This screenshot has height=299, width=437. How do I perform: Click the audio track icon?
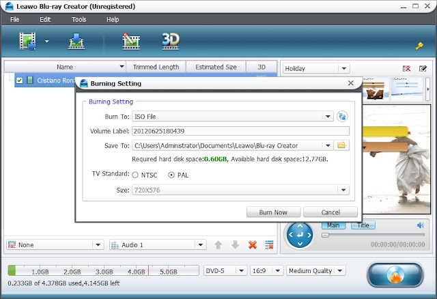tap(115, 245)
